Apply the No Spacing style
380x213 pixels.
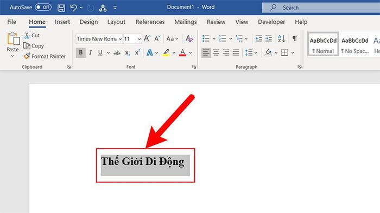[355, 44]
